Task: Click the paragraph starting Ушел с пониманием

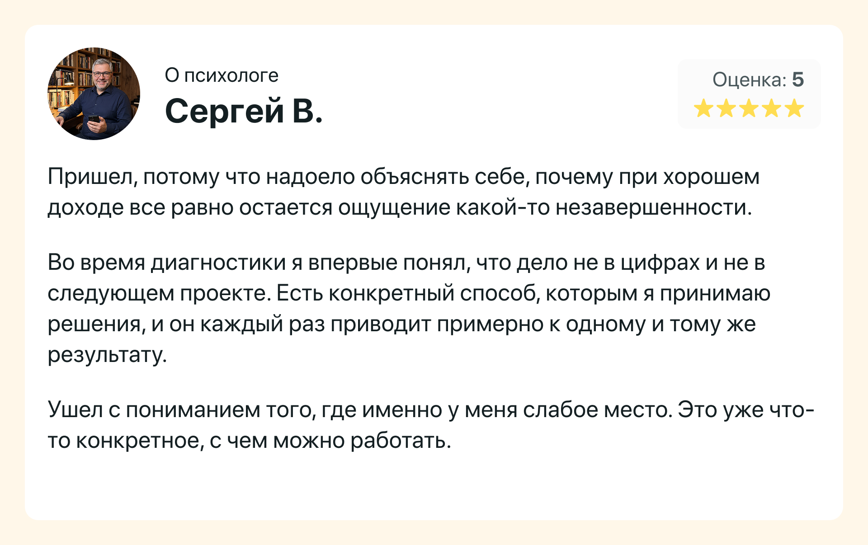Action: coord(431,425)
